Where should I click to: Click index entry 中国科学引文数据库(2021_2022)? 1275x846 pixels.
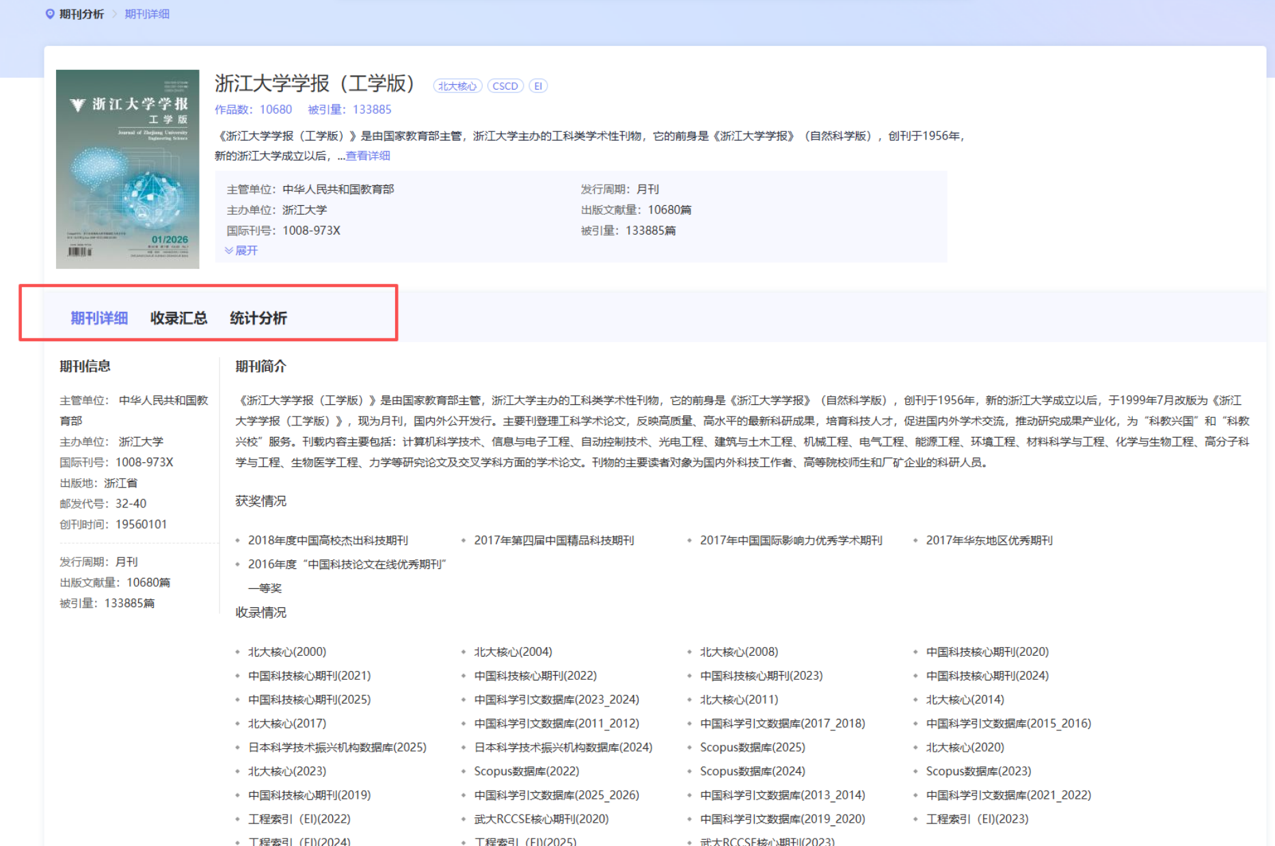tap(1009, 795)
